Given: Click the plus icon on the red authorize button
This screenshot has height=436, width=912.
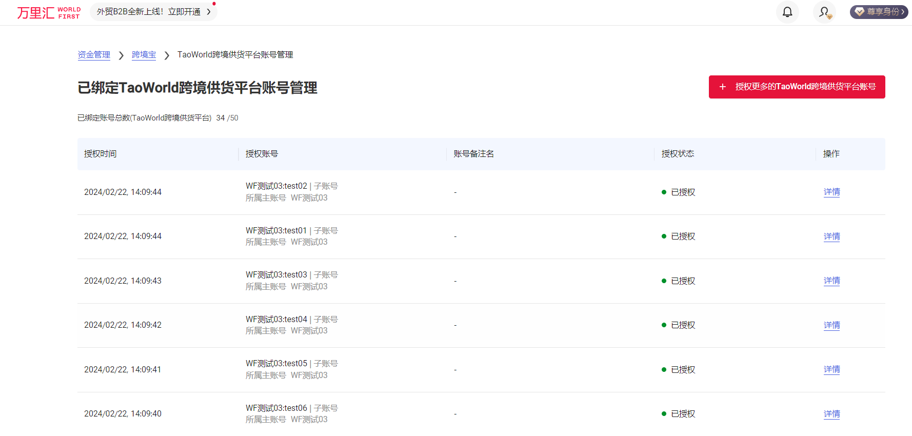Looking at the screenshot, I should tap(722, 87).
